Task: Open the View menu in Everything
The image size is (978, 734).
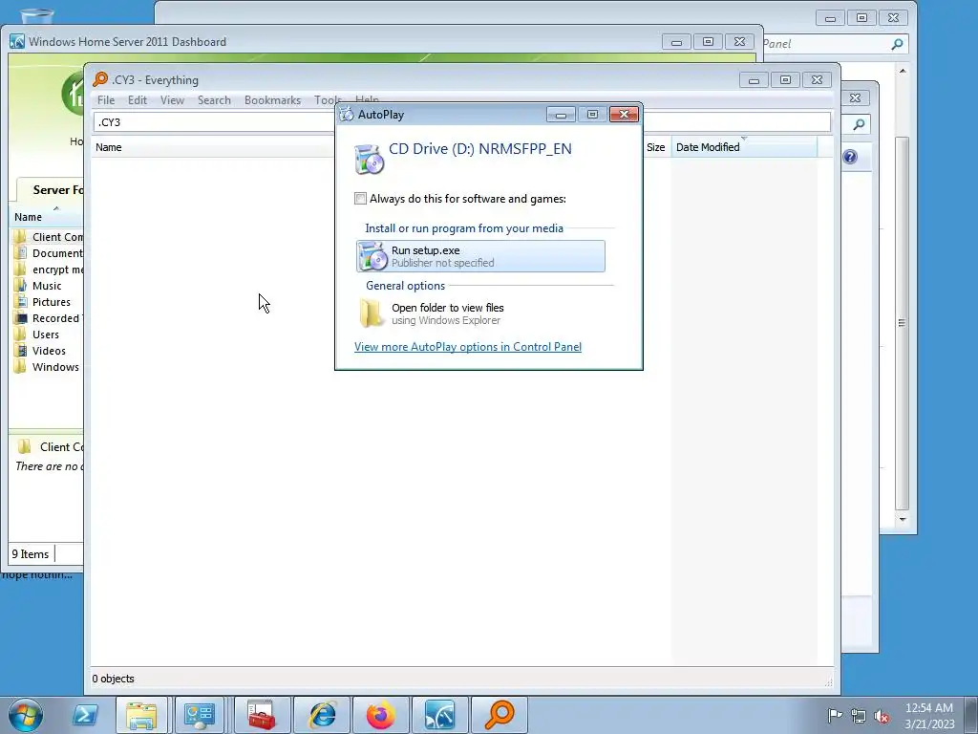Action: click(x=172, y=99)
